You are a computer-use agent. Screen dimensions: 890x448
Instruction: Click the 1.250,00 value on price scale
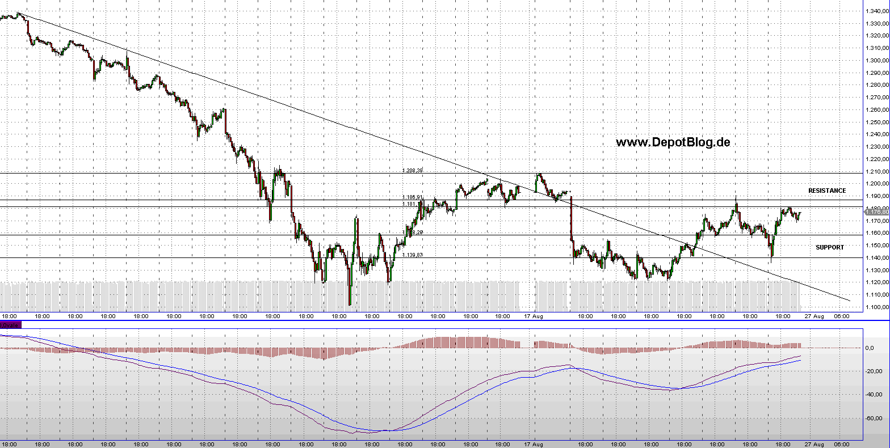click(x=877, y=122)
